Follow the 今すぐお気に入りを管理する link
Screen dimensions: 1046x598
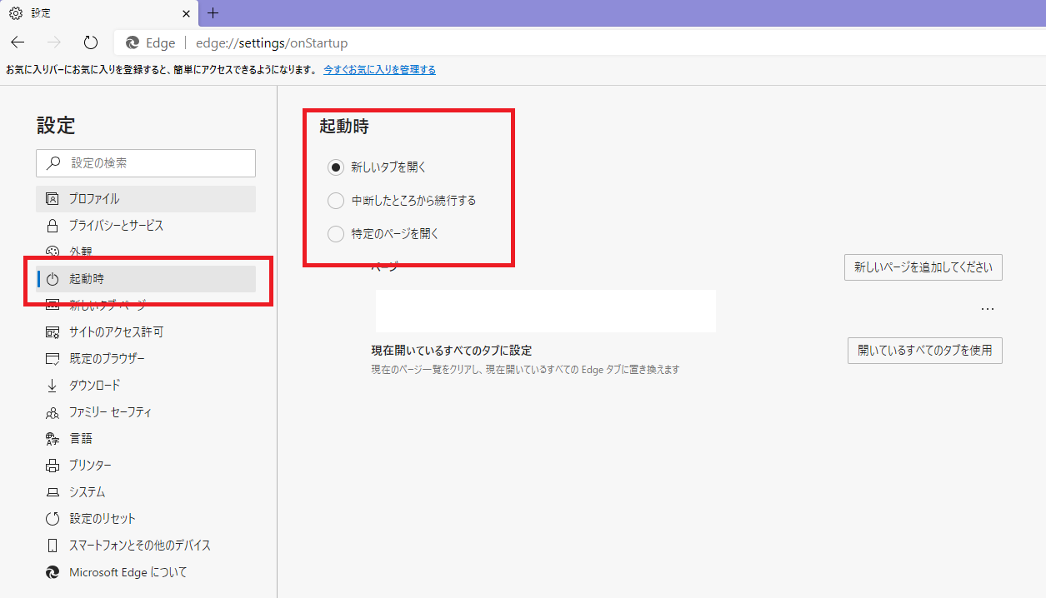(x=379, y=70)
